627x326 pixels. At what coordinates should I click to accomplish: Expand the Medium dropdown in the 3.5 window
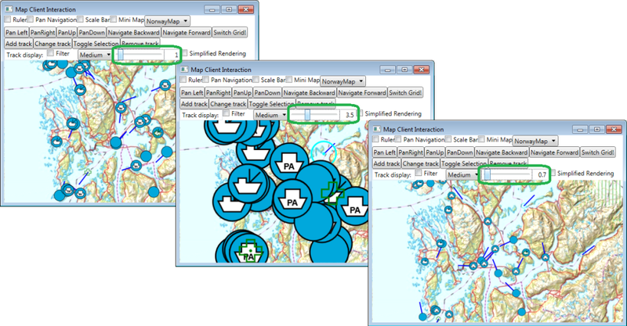pyautogui.click(x=270, y=115)
